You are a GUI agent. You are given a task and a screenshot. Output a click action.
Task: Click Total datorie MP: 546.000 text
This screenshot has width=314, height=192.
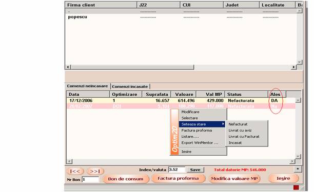(240, 169)
